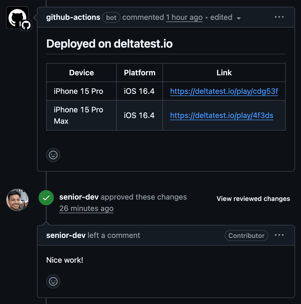The image size is (301, 304).
Task: Click the Contributor badge
Action: 246,235
